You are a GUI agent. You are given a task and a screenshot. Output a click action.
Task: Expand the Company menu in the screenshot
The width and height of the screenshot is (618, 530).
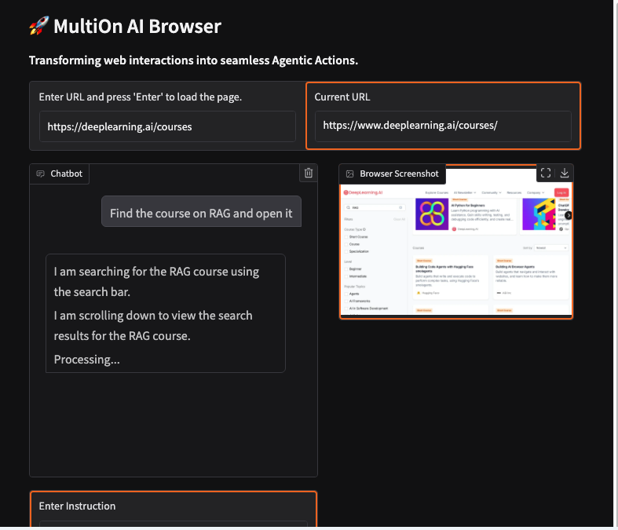tap(536, 192)
